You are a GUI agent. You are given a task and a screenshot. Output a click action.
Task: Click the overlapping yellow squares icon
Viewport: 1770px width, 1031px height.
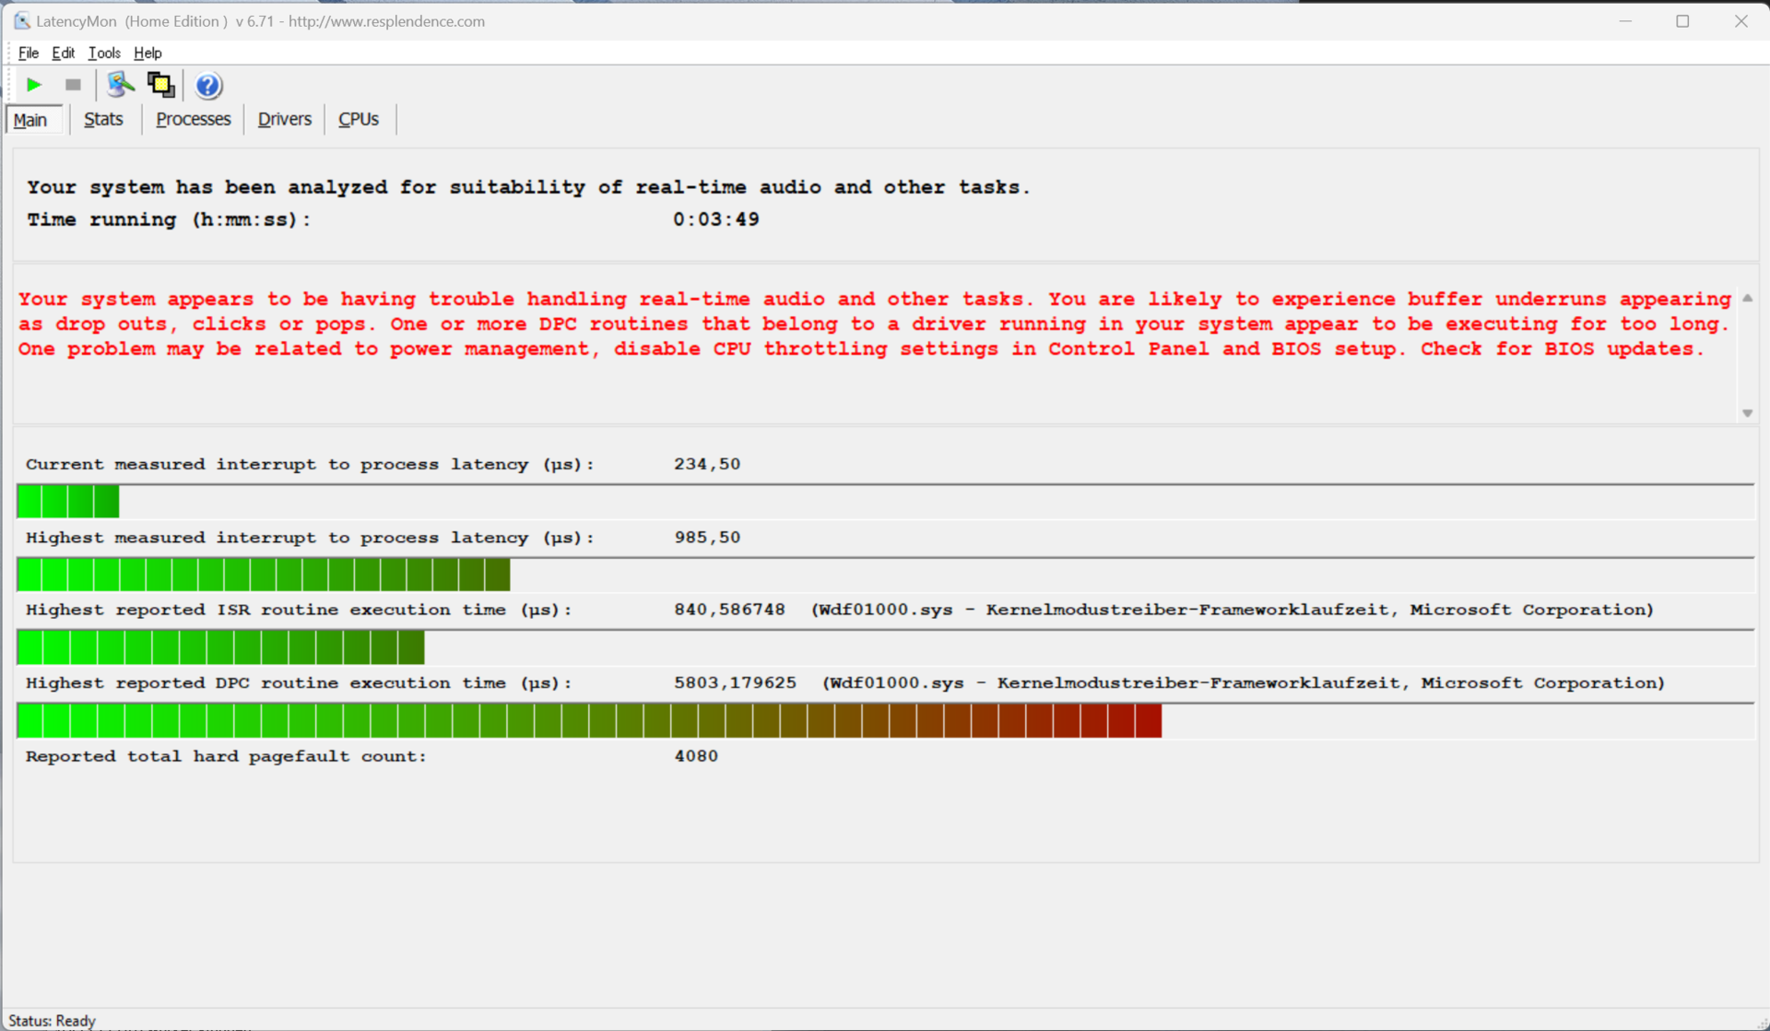[x=160, y=85]
